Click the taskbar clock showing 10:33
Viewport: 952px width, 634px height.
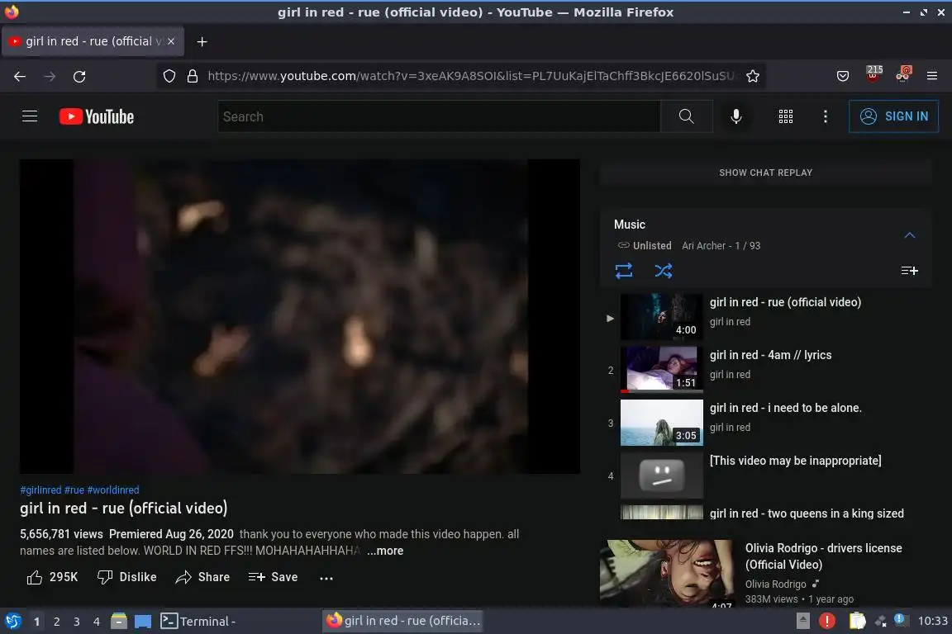coord(932,621)
